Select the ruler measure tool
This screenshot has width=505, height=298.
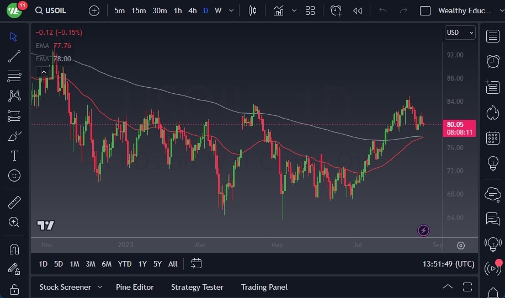tap(14, 203)
